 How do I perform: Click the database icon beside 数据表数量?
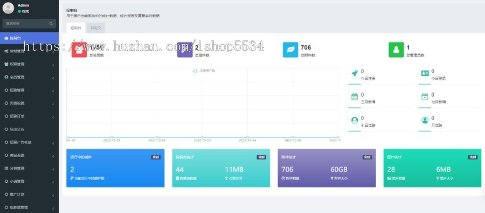tap(177, 178)
